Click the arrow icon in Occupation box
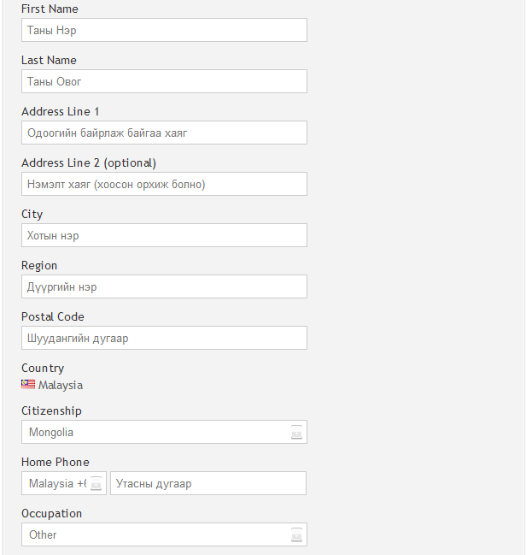This screenshot has width=526, height=555. 296,535
